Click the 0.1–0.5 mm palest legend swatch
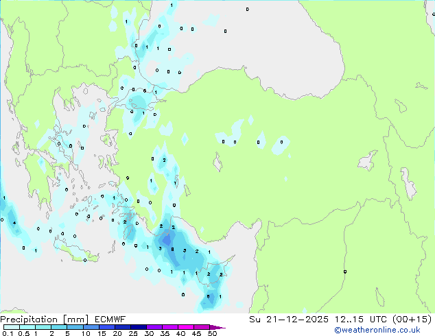Viewport: 435px width, 336px height. (12, 327)
